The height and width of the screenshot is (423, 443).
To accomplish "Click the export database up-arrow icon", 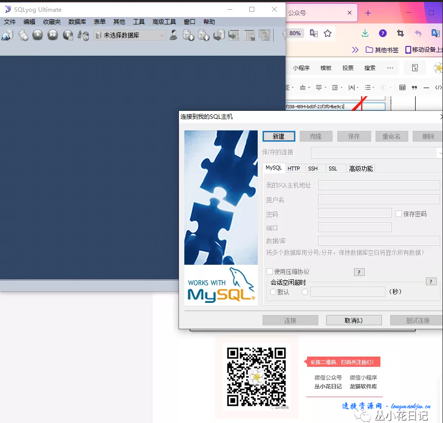I will pos(203,35).
